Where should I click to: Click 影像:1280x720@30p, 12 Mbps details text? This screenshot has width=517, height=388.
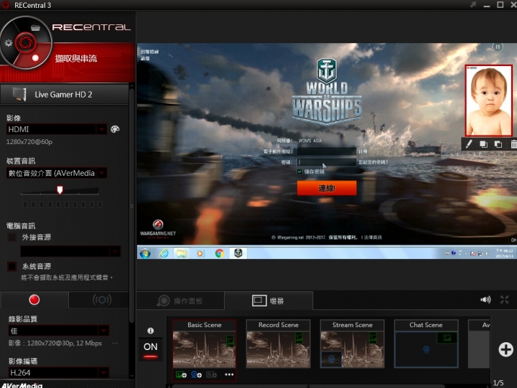pos(55,344)
